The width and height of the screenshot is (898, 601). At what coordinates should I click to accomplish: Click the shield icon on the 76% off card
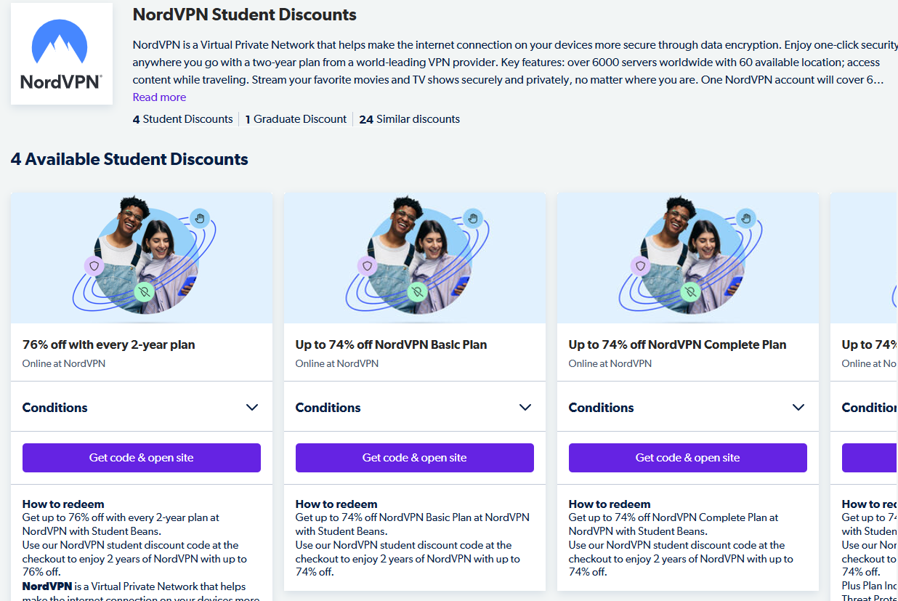(x=94, y=267)
